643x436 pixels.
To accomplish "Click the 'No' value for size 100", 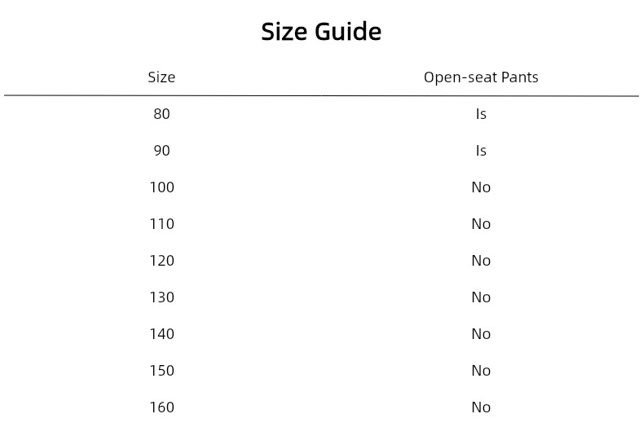I will (481, 187).
